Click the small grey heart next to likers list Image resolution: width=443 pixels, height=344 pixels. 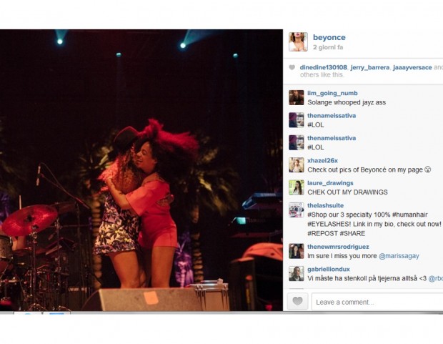[x=292, y=67]
